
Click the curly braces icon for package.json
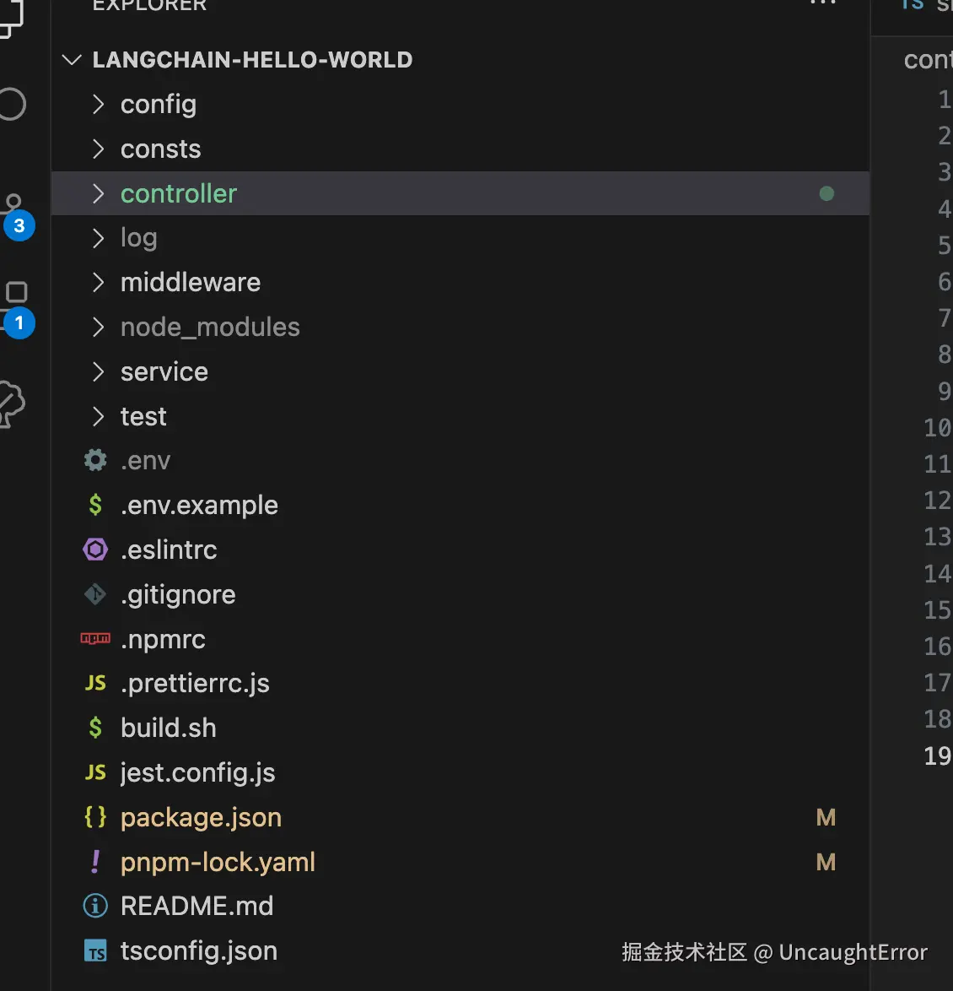pos(95,817)
